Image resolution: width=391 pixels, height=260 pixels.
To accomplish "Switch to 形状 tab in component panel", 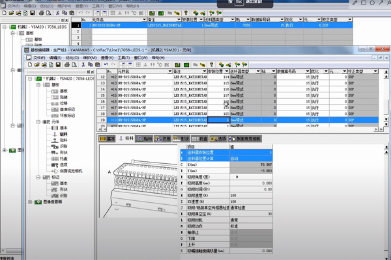I will 181,139.
